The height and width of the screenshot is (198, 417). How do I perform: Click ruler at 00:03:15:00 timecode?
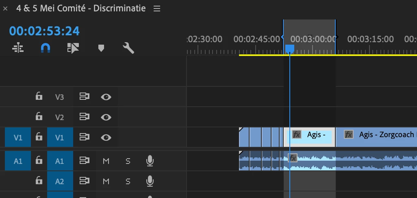click(x=370, y=39)
